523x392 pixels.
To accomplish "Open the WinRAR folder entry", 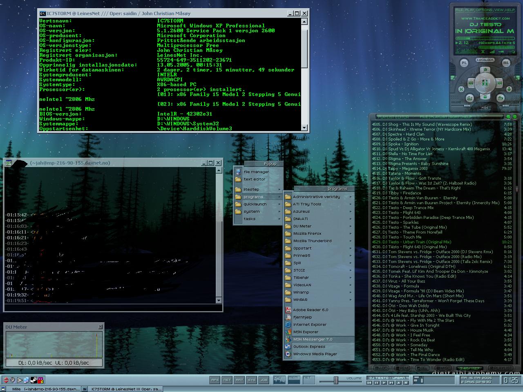I will 318,300.
